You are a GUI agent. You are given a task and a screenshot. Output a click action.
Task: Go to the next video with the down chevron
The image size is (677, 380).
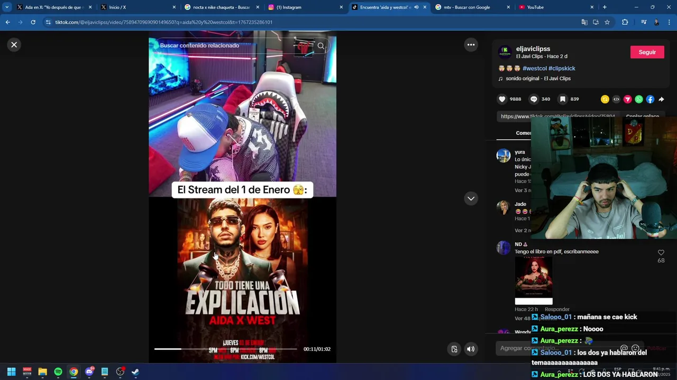(x=471, y=198)
